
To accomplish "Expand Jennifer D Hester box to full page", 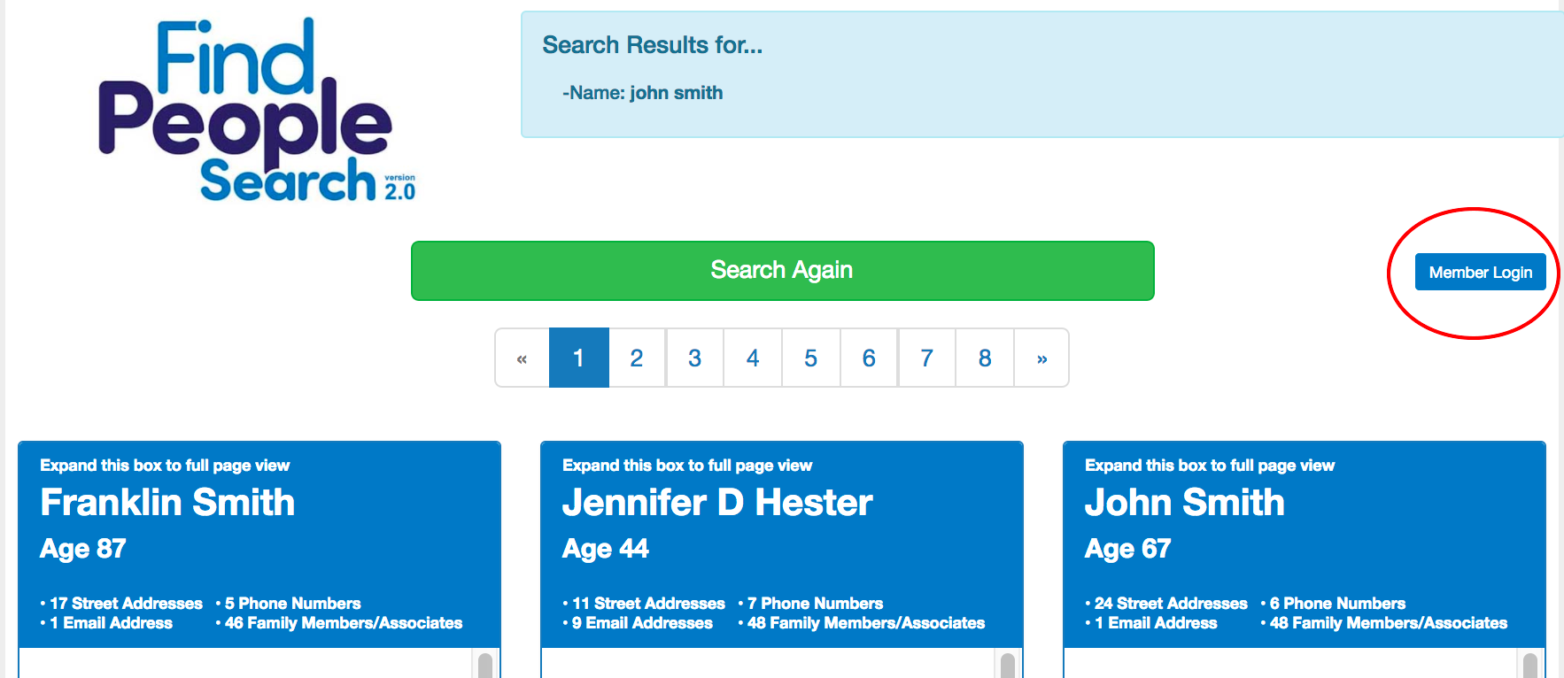I will coord(687,466).
